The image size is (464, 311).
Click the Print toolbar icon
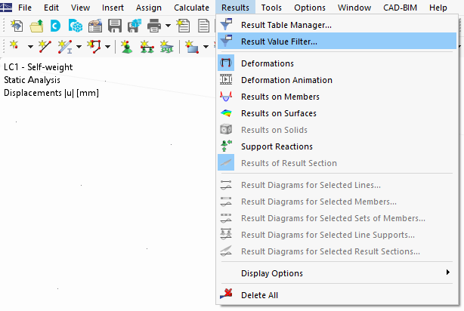point(153,26)
